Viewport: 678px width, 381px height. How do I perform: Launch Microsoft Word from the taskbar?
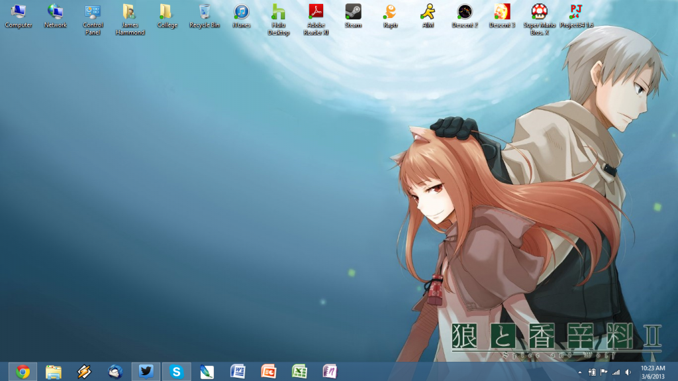pos(238,372)
